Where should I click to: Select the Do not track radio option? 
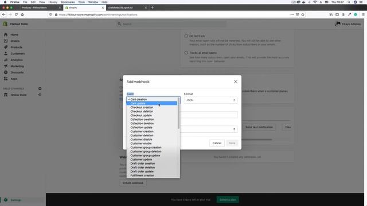coord(186,36)
